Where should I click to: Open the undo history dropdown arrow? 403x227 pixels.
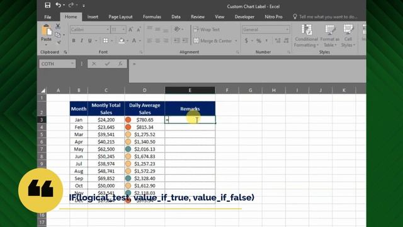pos(64,5)
